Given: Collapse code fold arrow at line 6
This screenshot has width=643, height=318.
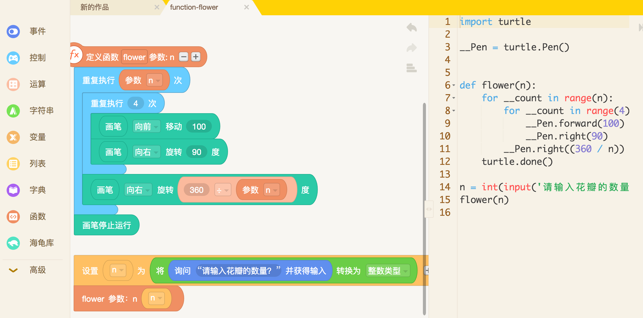Looking at the screenshot, I should [454, 85].
